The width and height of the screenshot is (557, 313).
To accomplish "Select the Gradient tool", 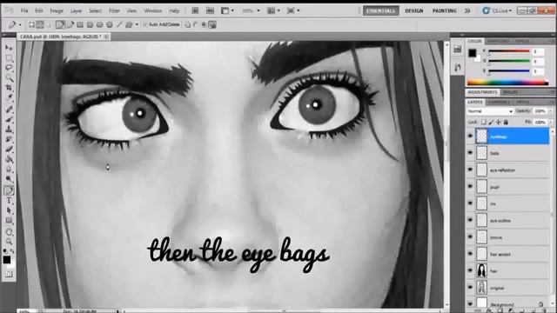I will pyautogui.click(x=9, y=159).
